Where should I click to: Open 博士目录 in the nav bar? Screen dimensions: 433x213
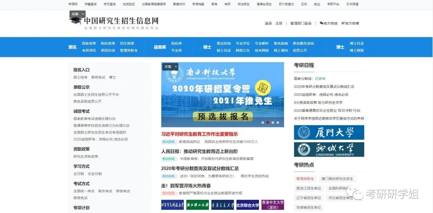357,43
